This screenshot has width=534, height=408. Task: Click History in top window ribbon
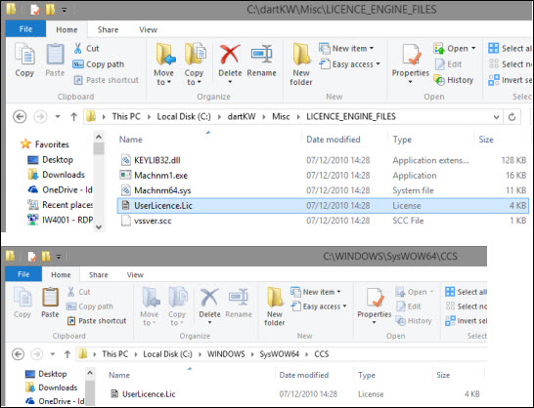454,80
